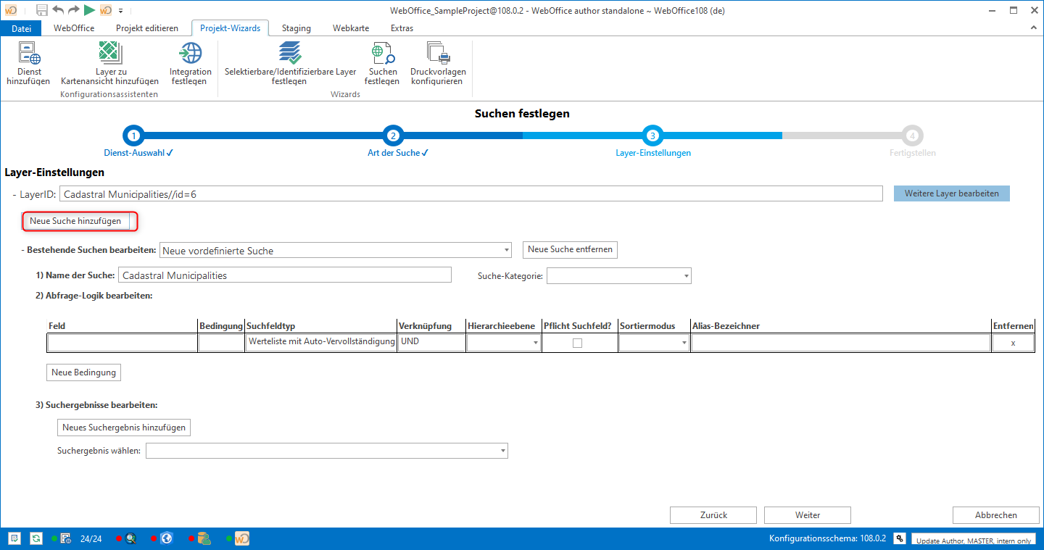This screenshot has width=1044, height=550.
Task: Click the Name der Suche text field
Action: pyautogui.click(x=285, y=275)
